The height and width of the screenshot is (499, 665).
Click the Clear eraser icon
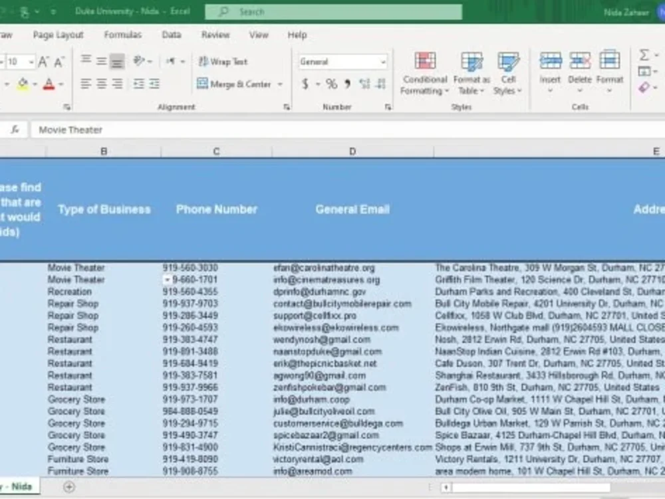644,87
